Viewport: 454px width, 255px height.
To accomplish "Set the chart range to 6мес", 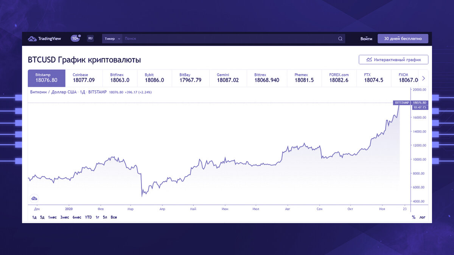I will 77,217.
